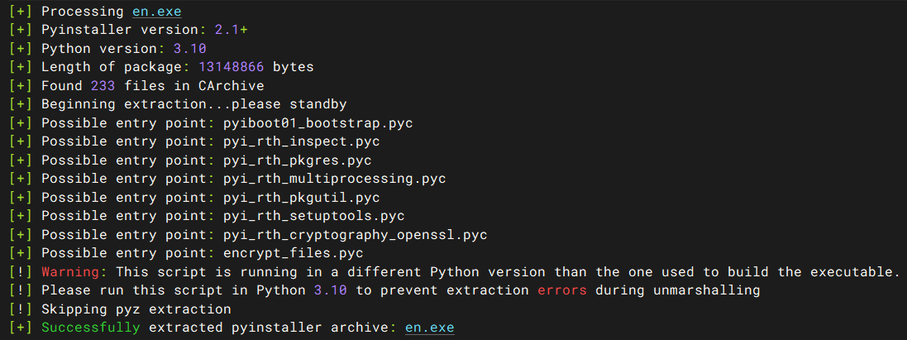Click the pyi_rth_pkgutil.pyc filename

pyautogui.click(x=301, y=198)
